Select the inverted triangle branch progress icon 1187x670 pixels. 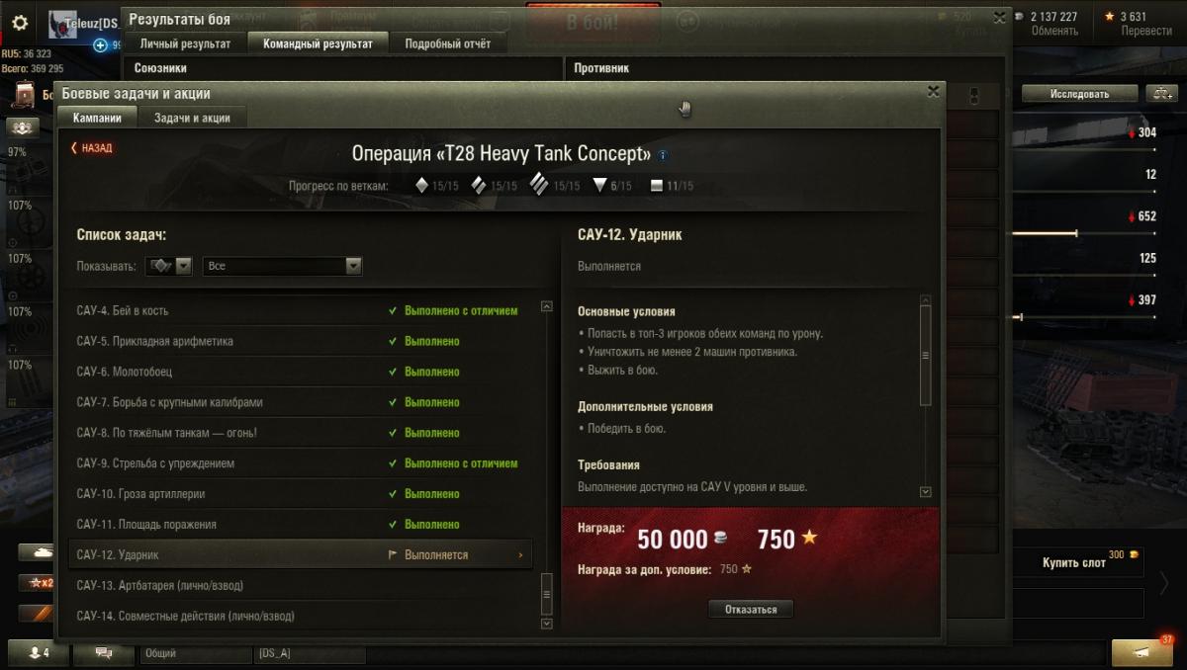point(598,185)
